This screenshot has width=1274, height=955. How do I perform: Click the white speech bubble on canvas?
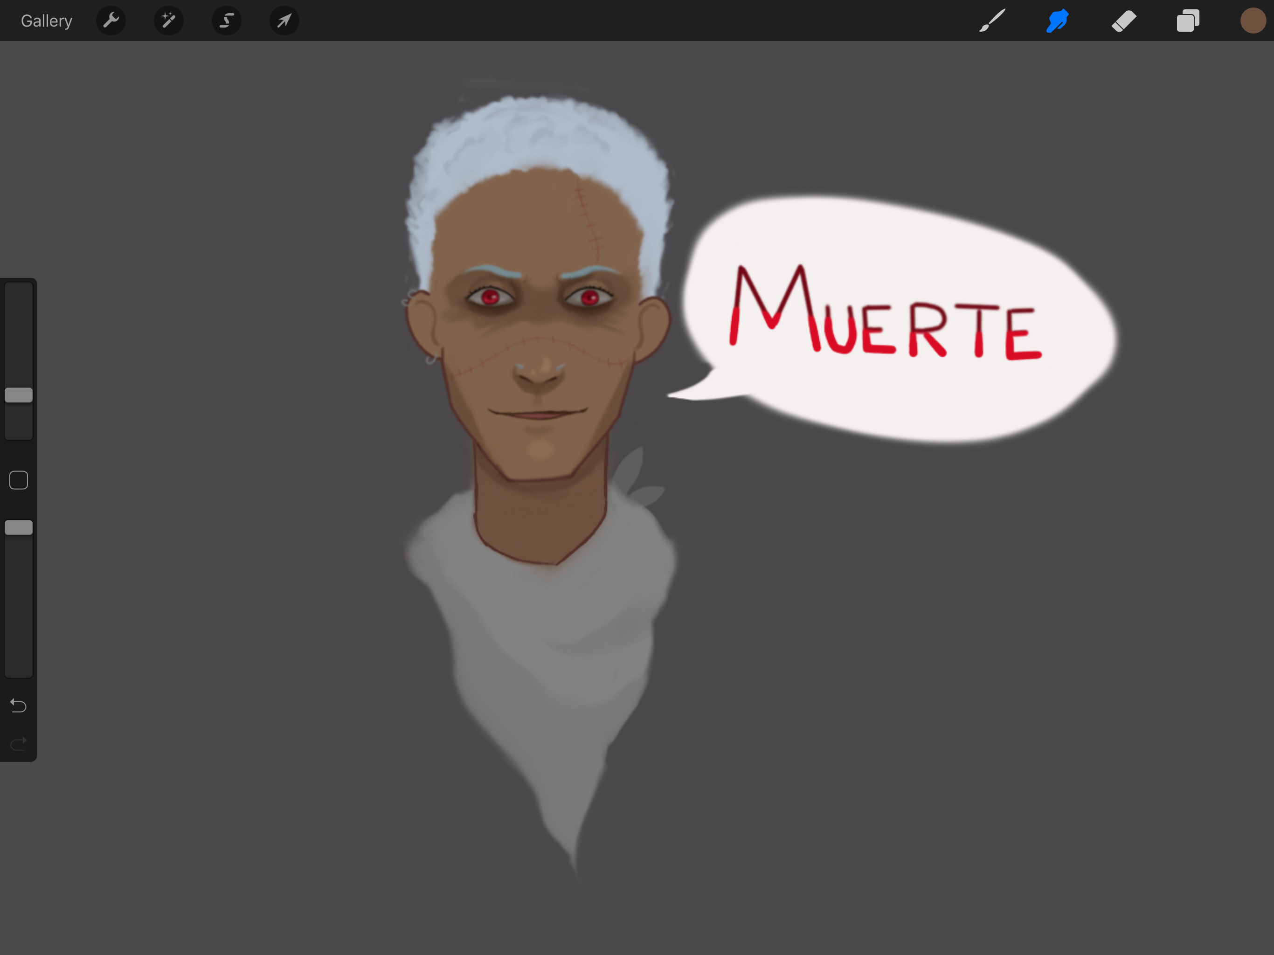coord(899,397)
